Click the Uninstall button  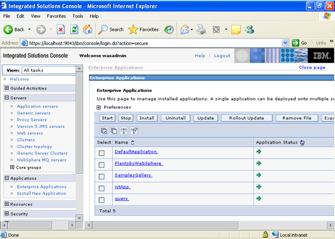(x=175, y=118)
